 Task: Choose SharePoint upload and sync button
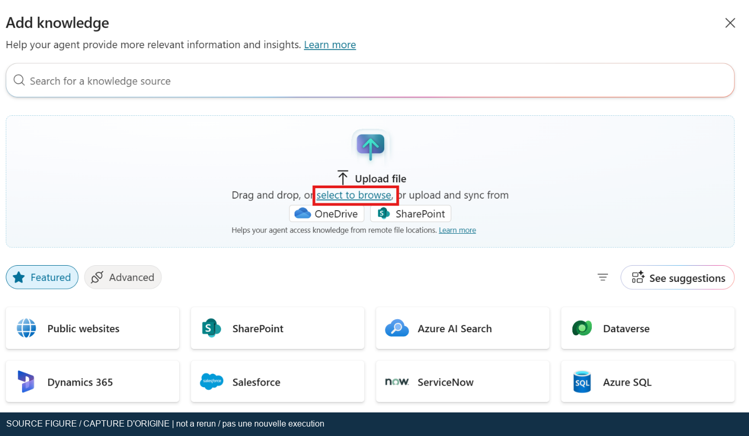pyautogui.click(x=410, y=214)
